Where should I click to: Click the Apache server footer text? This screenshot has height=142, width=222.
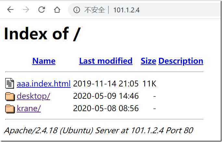coord(99,130)
